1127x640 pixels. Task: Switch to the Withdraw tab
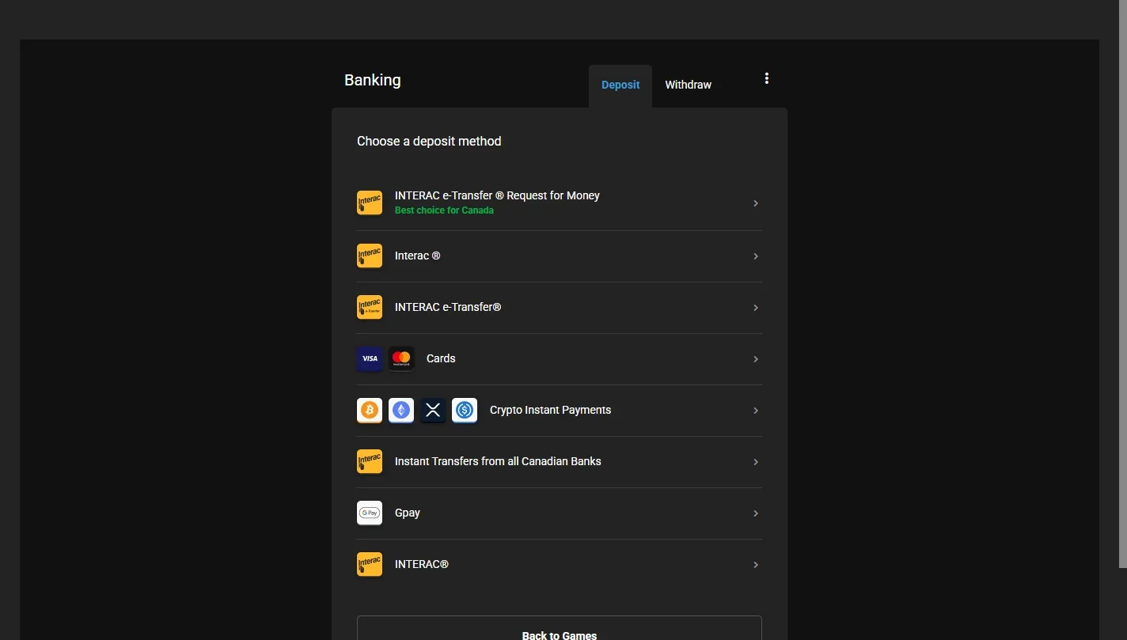688,85
